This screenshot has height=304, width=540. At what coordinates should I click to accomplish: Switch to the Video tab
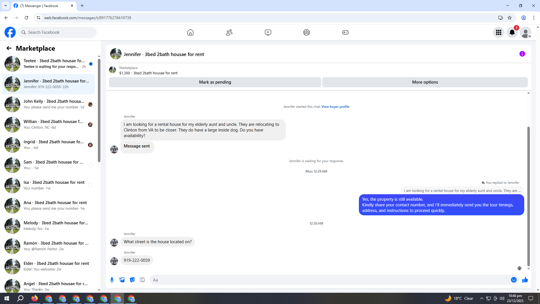[268, 32]
